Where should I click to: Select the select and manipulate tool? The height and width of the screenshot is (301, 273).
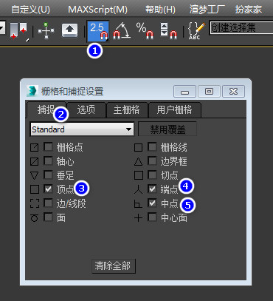[x=46, y=31]
